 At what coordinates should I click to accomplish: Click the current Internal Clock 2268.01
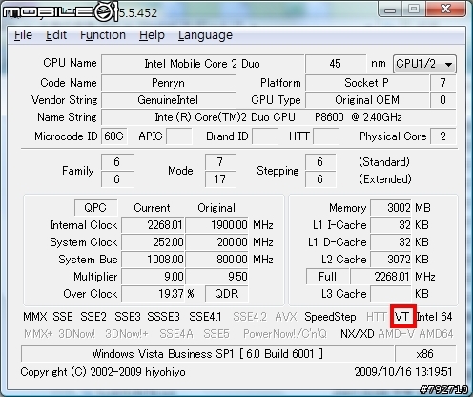(153, 225)
